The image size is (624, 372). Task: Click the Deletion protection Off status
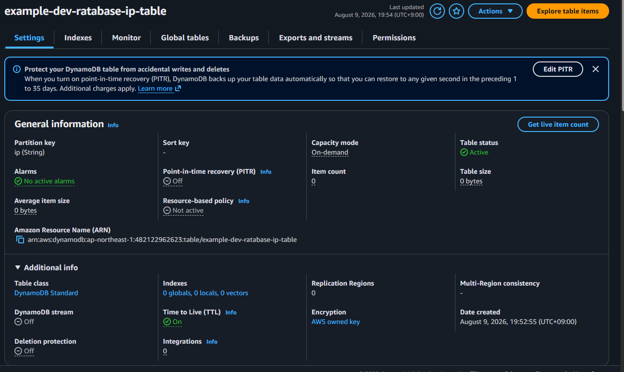(x=24, y=351)
